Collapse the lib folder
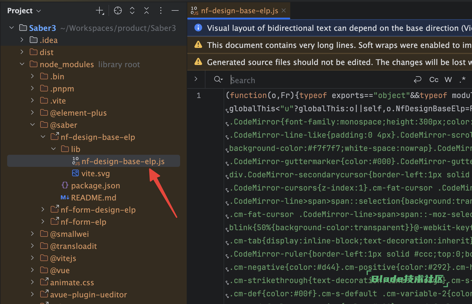This screenshot has width=472, height=304. tap(53, 149)
